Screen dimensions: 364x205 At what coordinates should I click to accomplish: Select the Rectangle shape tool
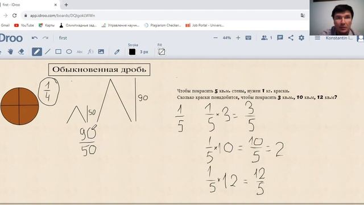[58, 52]
